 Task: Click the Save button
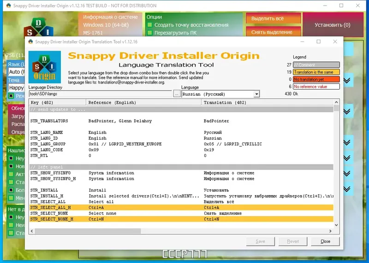coord(260,241)
